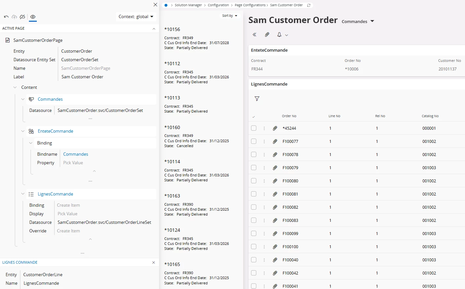465x289 pixels.
Task: Refresh page using breadcrumb reload icon
Action: point(309,5)
